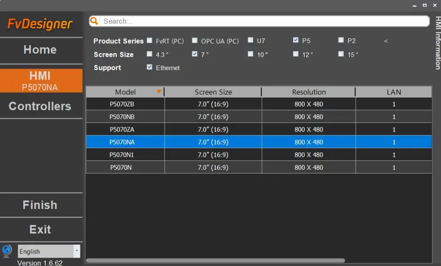The width and height of the screenshot is (441, 266).
Task: Click the Model column sort arrow
Action: [159, 92]
